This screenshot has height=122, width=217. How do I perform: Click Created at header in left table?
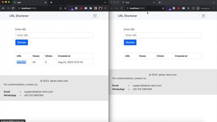pos(64,56)
